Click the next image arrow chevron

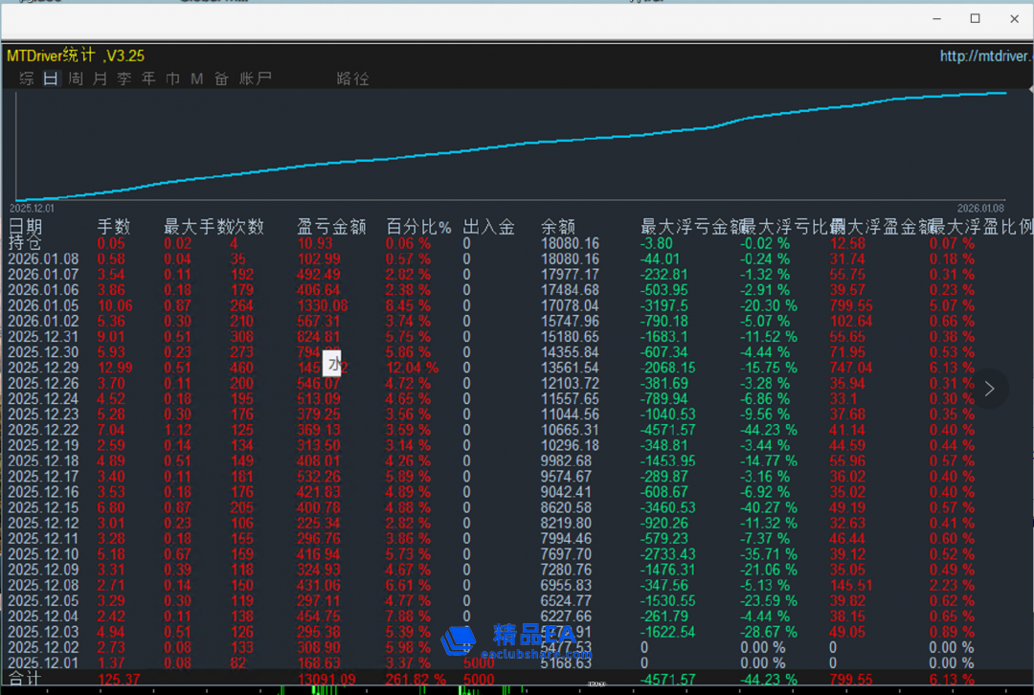tap(990, 389)
